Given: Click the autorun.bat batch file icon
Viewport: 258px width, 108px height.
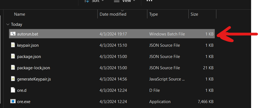Looking at the screenshot, I should [x=13, y=34].
